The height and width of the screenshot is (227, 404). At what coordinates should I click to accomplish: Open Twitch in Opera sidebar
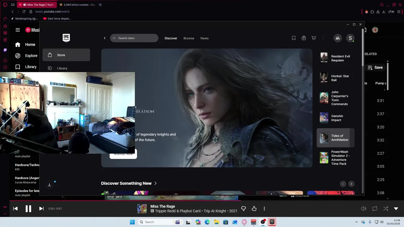[x=5, y=50]
